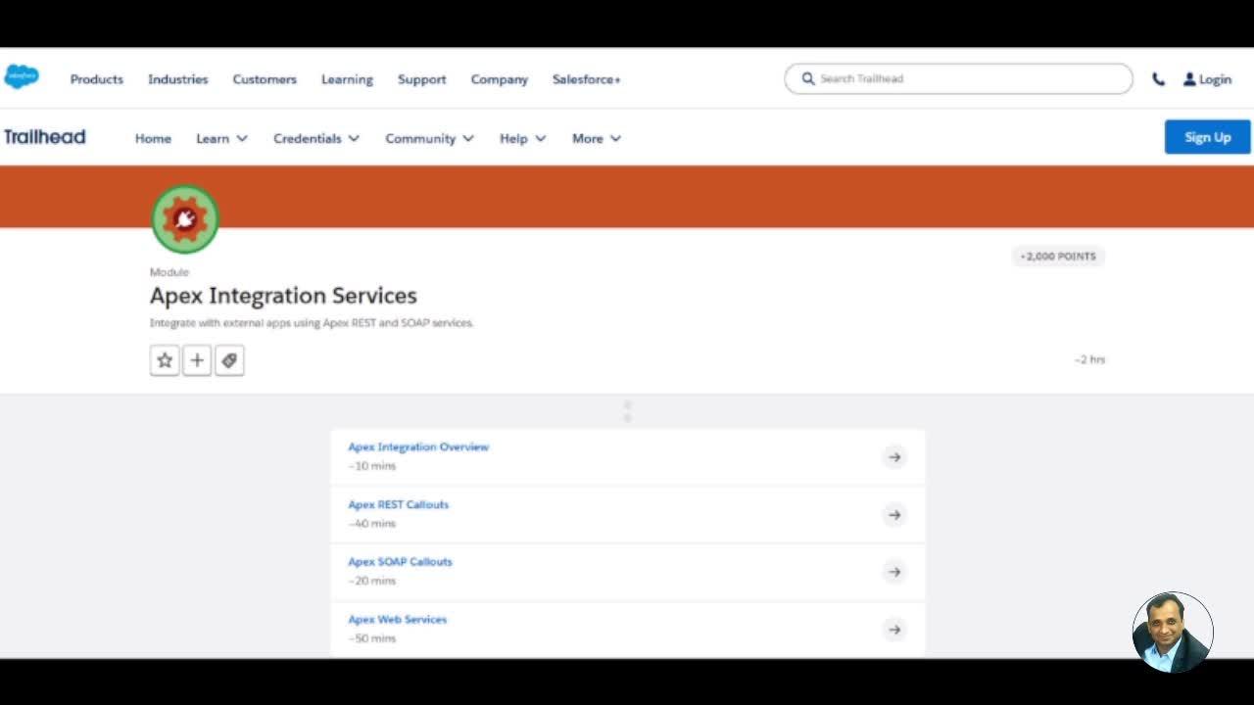Click the ~20 mins duration text
1254x705 pixels.
coord(372,581)
